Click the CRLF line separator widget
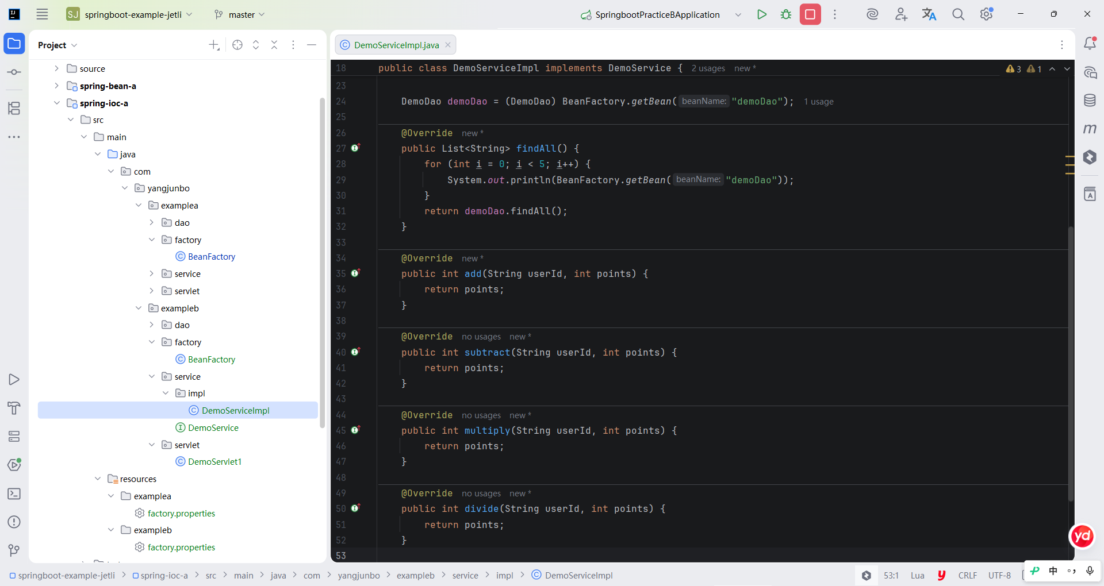Screen dimensions: 1104x586 pyautogui.click(x=967, y=575)
